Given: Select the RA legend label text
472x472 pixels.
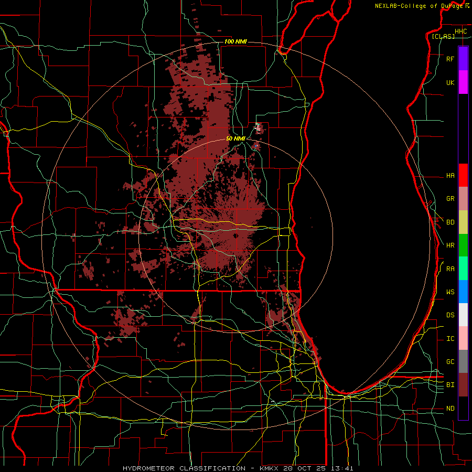Looking at the screenshot, I should (450, 269).
